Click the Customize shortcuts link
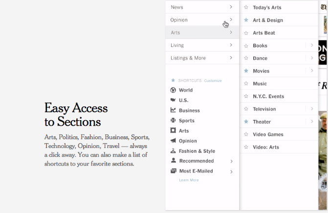Screen dimensions: 328x213 (213, 81)
